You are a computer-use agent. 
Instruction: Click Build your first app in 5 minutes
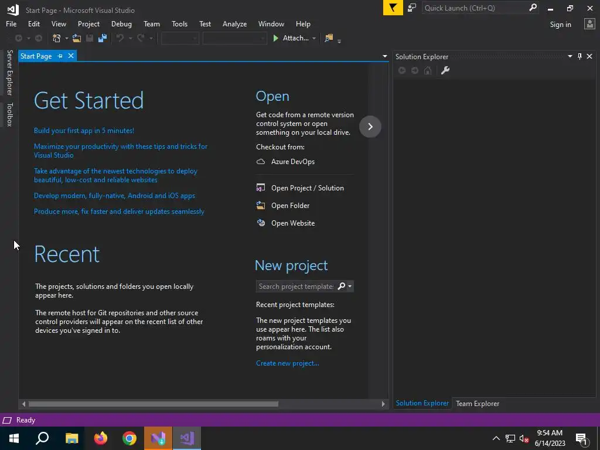coord(84,131)
